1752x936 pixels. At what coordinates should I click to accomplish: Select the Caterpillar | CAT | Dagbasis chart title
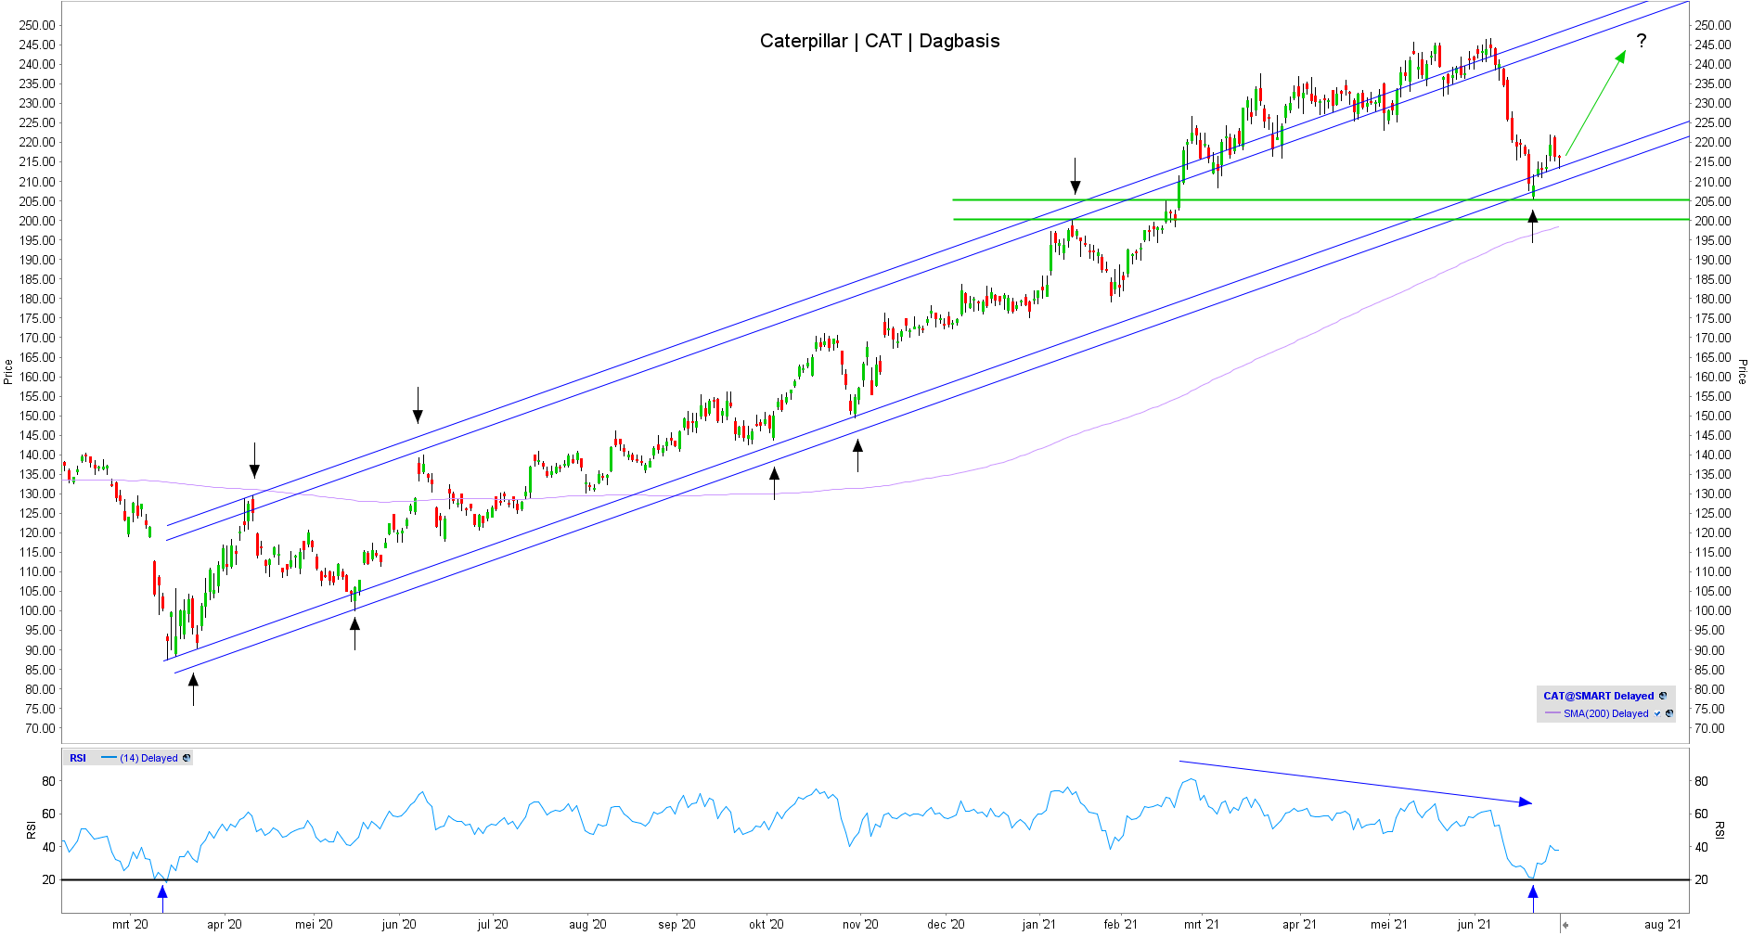[879, 41]
